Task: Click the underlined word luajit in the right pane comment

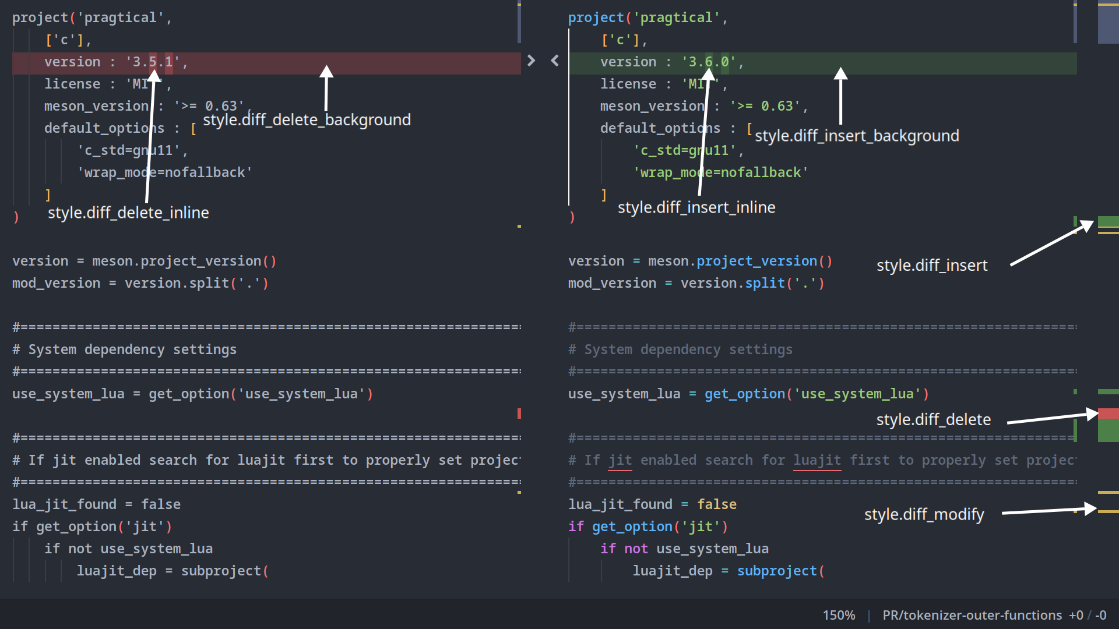Action: point(817,461)
